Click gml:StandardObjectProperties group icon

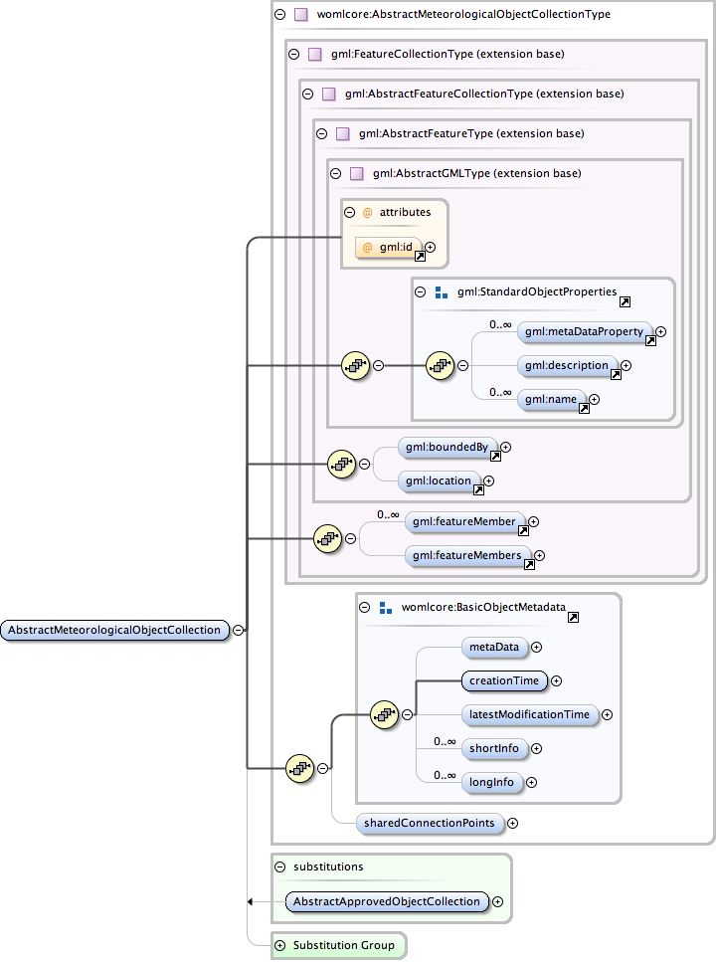[x=442, y=292]
